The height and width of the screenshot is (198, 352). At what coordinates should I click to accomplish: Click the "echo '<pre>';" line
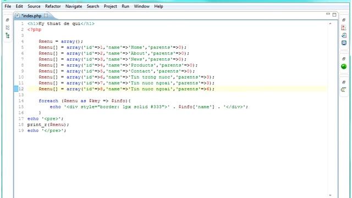tap(45, 119)
